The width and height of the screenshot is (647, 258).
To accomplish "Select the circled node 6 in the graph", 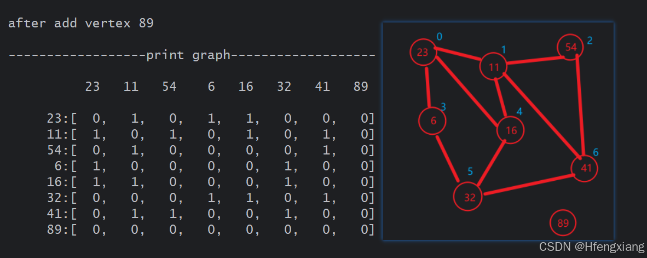I will tap(433, 121).
